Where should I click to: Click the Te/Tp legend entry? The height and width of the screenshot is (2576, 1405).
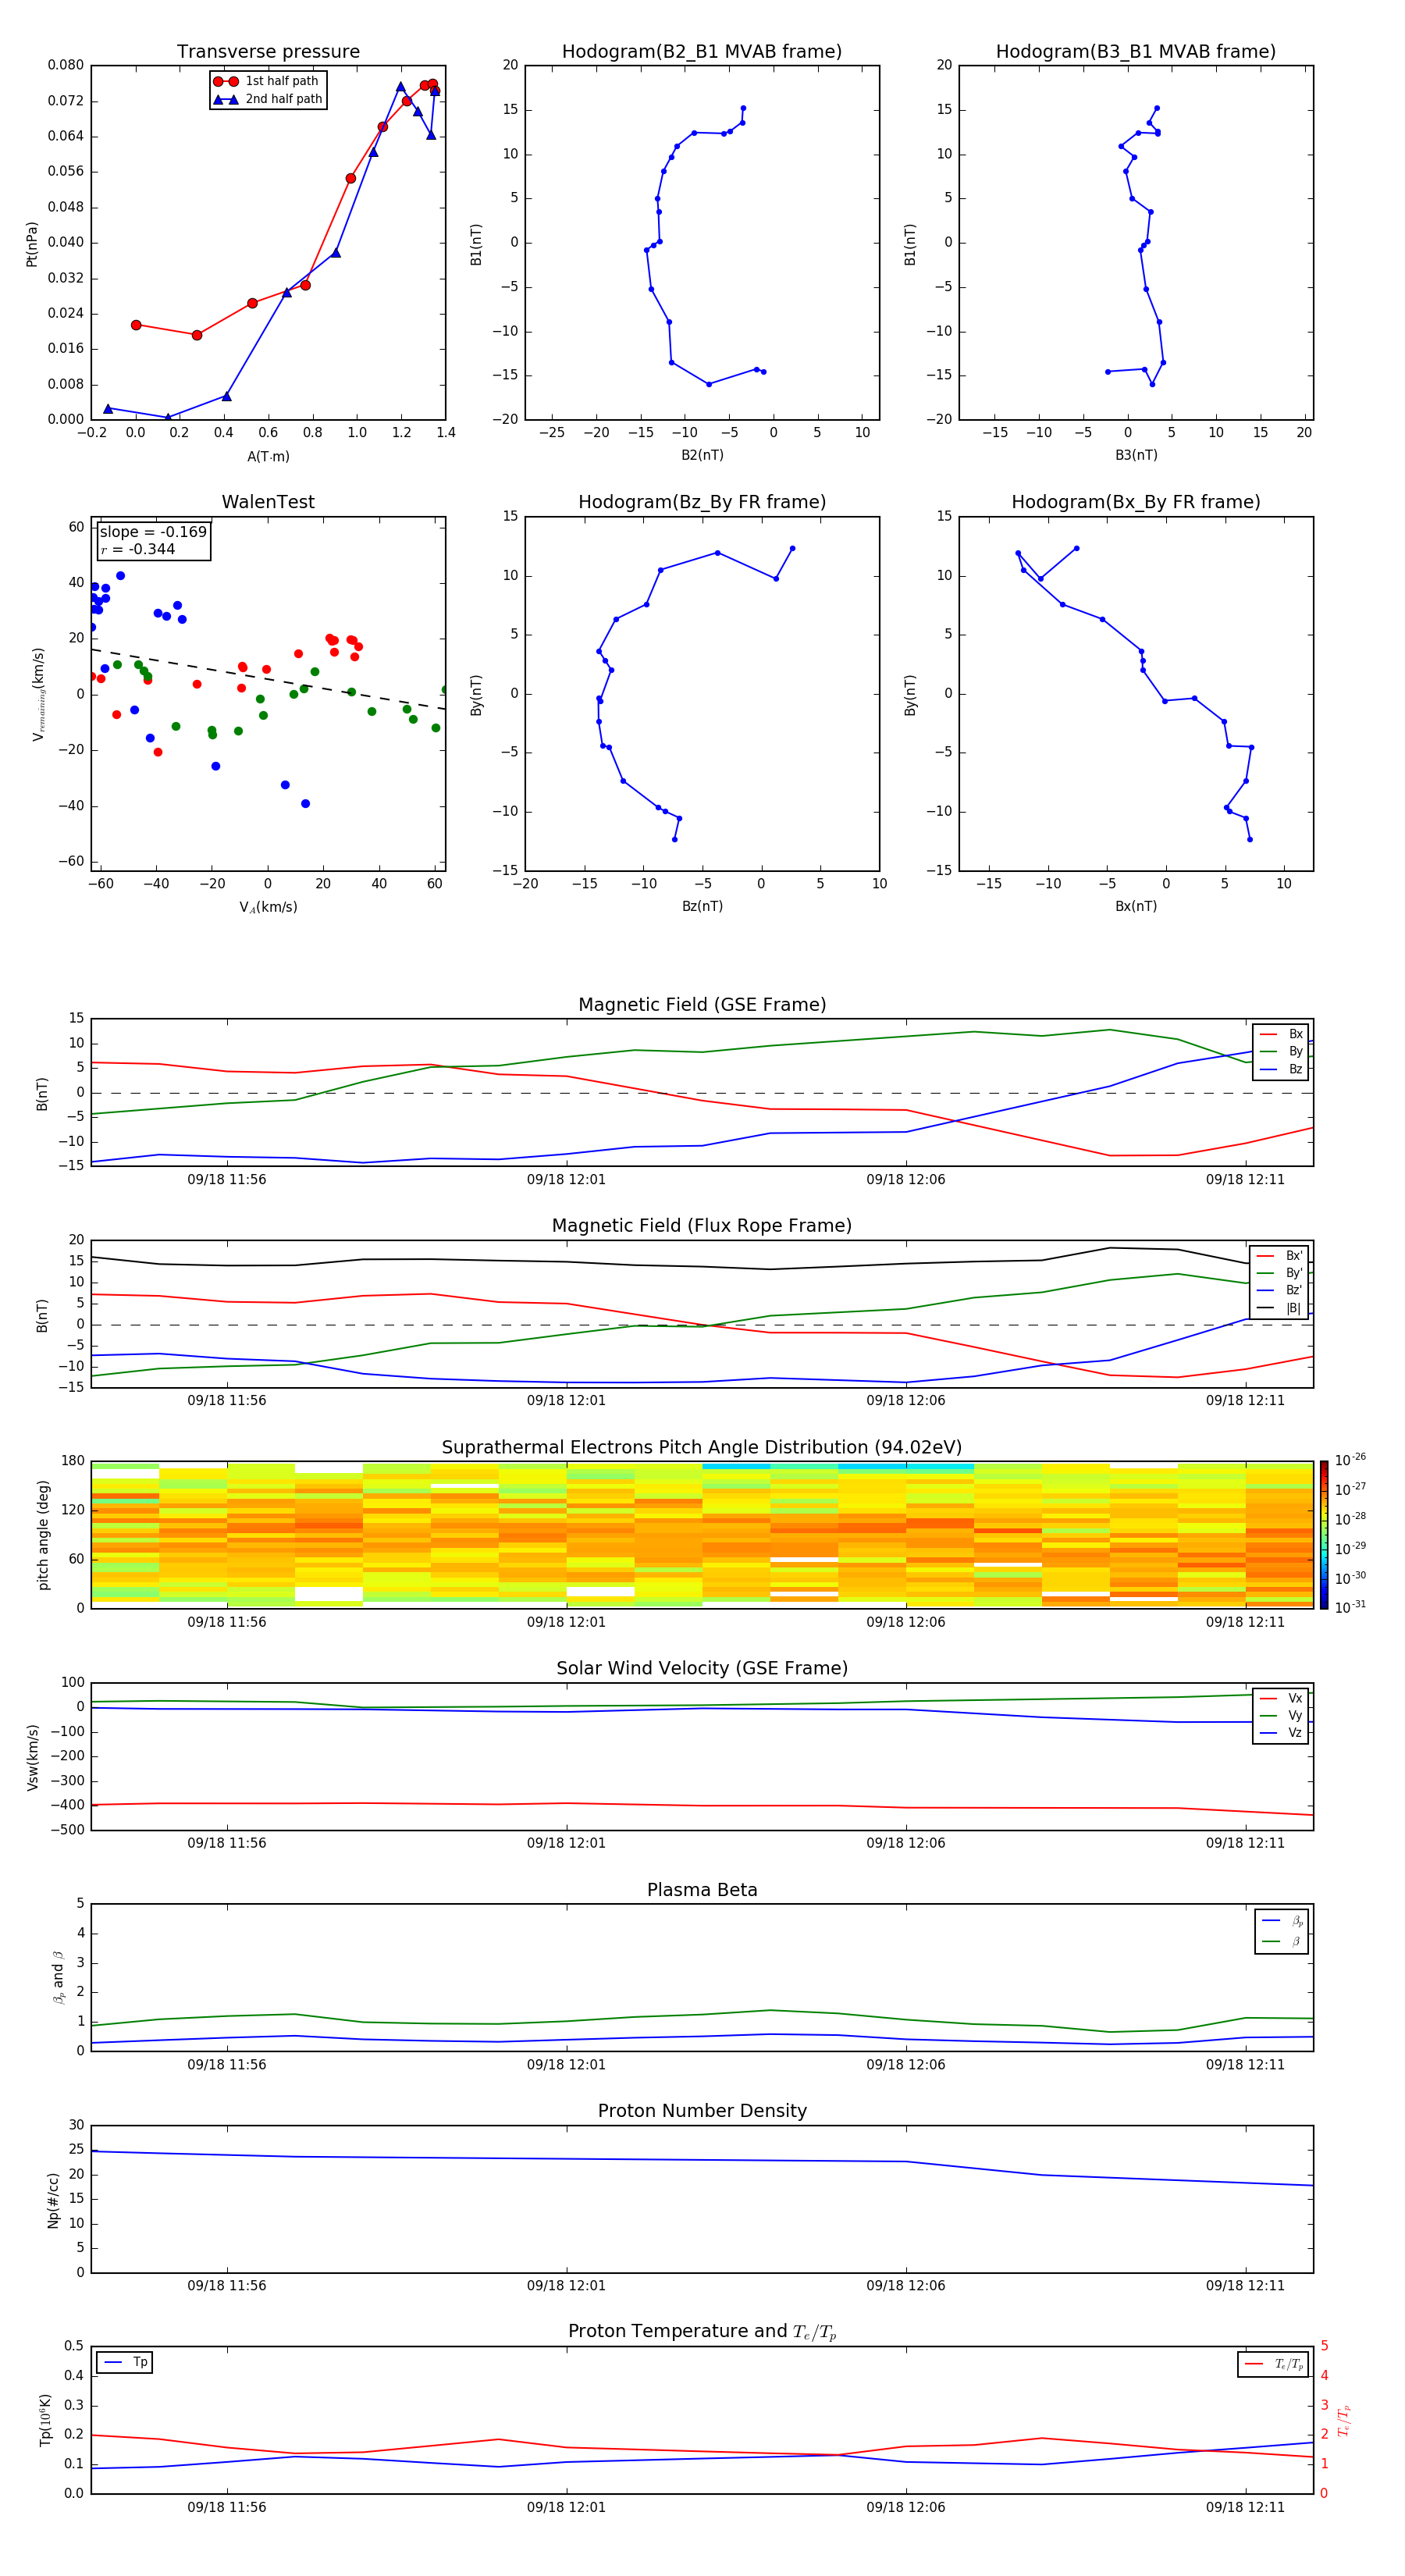point(1274,2364)
